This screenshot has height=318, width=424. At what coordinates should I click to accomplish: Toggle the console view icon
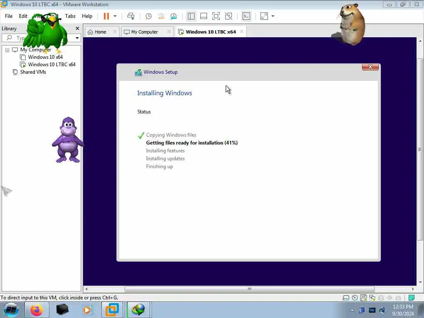click(246, 16)
